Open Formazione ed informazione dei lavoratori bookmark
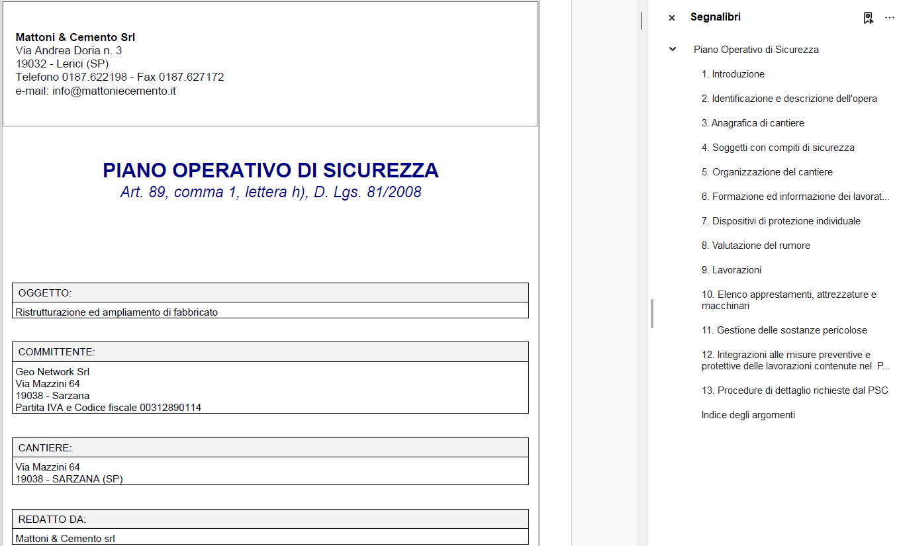This screenshot has width=899, height=546. (x=795, y=197)
